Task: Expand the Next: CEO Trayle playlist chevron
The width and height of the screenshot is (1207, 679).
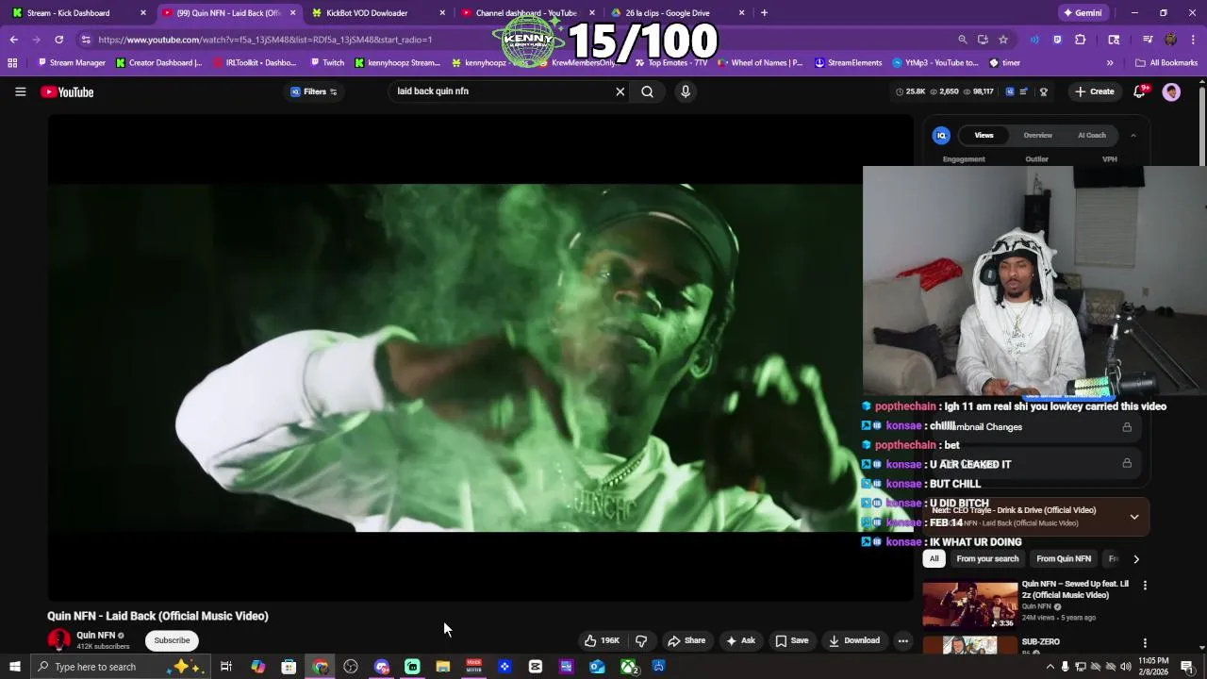Action: [x=1134, y=517]
